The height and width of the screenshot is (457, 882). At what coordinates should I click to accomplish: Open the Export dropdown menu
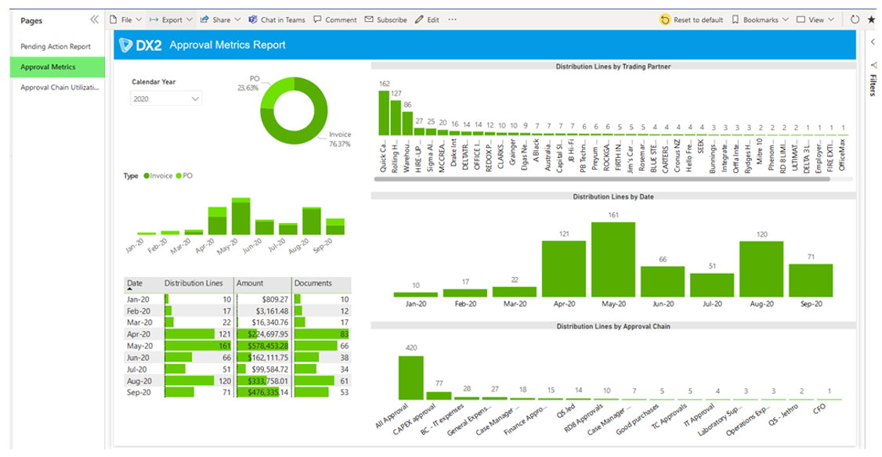point(170,20)
